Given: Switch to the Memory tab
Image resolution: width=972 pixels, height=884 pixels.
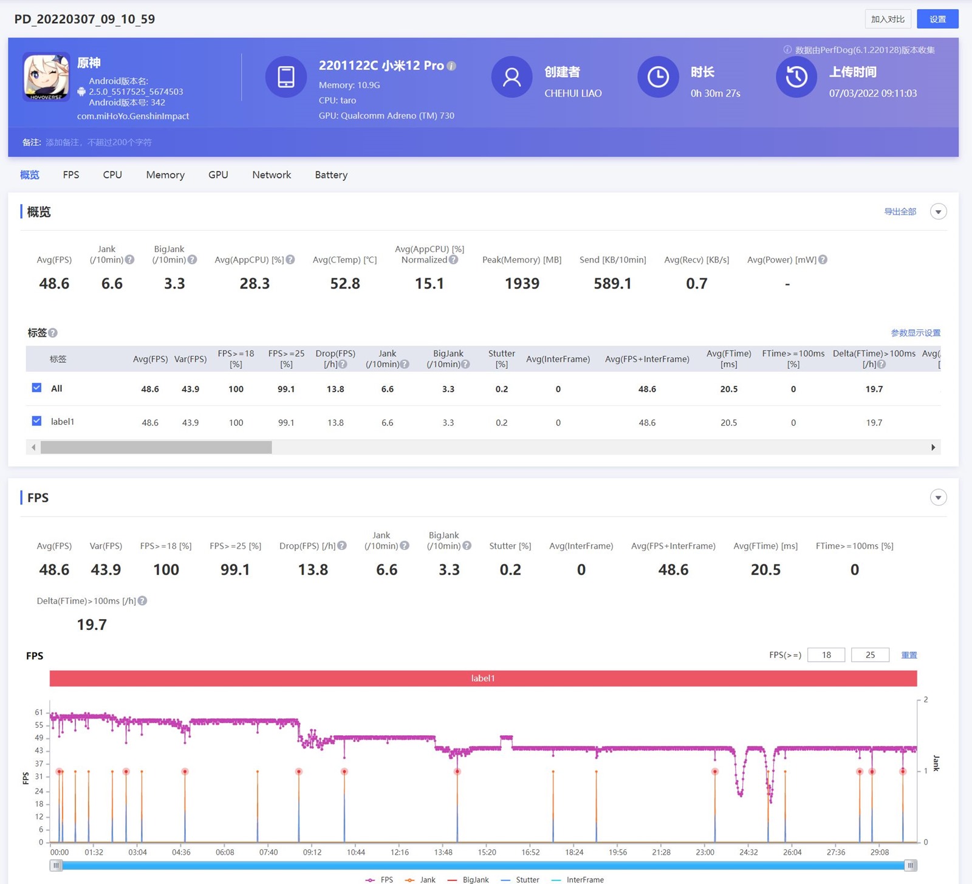Looking at the screenshot, I should (x=165, y=175).
